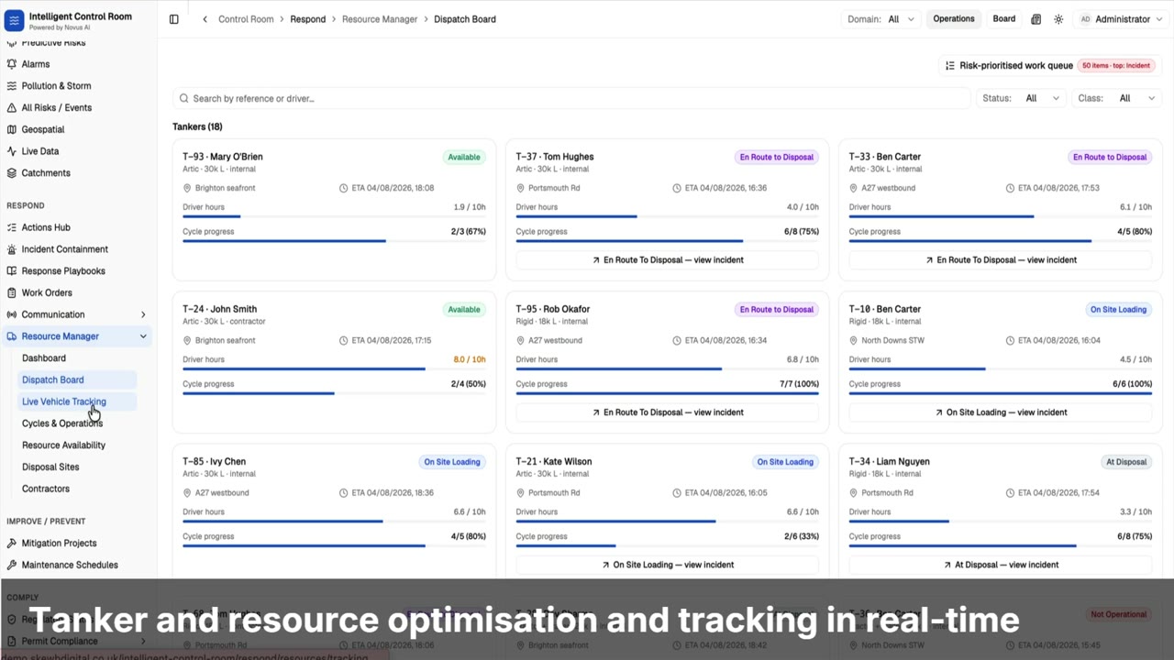Image resolution: width=1174 pixels, height=660 pixels.
Task: Click the Communication broadcast icon
Action: (x=12, y=314)
